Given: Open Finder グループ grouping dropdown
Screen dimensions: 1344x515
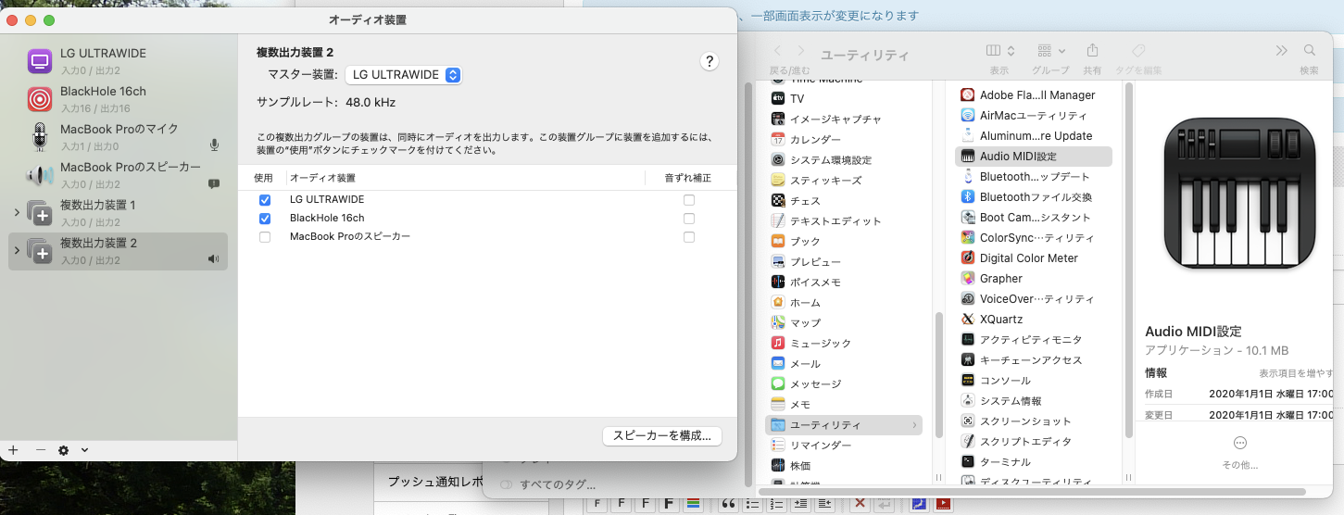Looking at the screenshot, I should pyautogui.click(x=1051, y=50).
